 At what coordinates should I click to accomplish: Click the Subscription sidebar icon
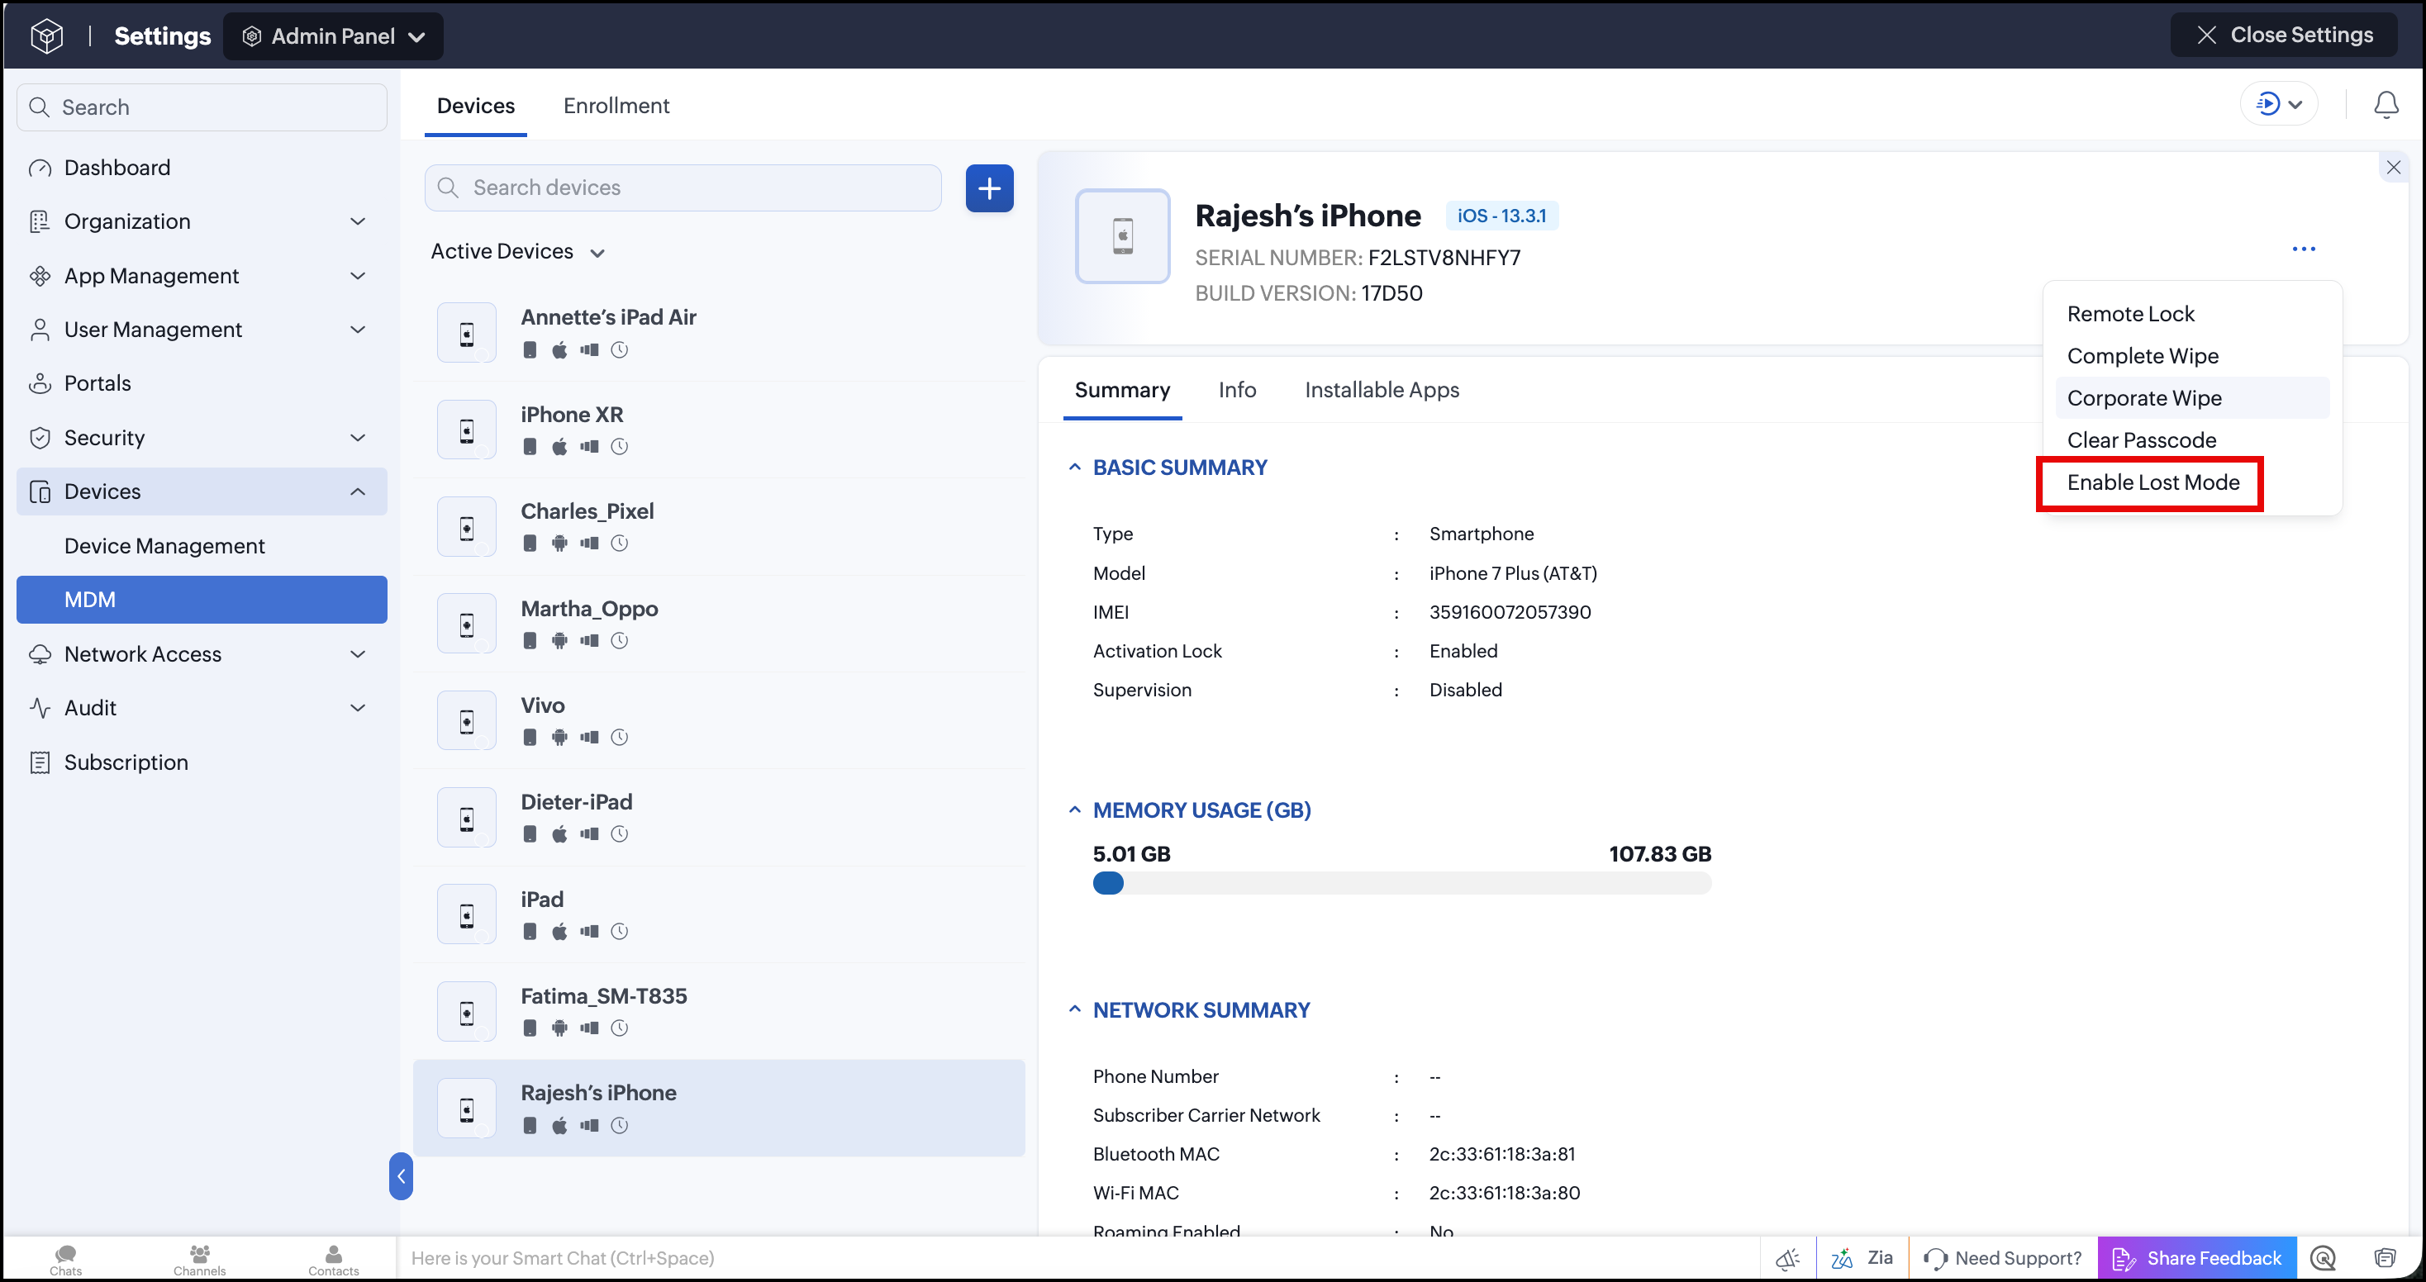(x=40, y=762)
